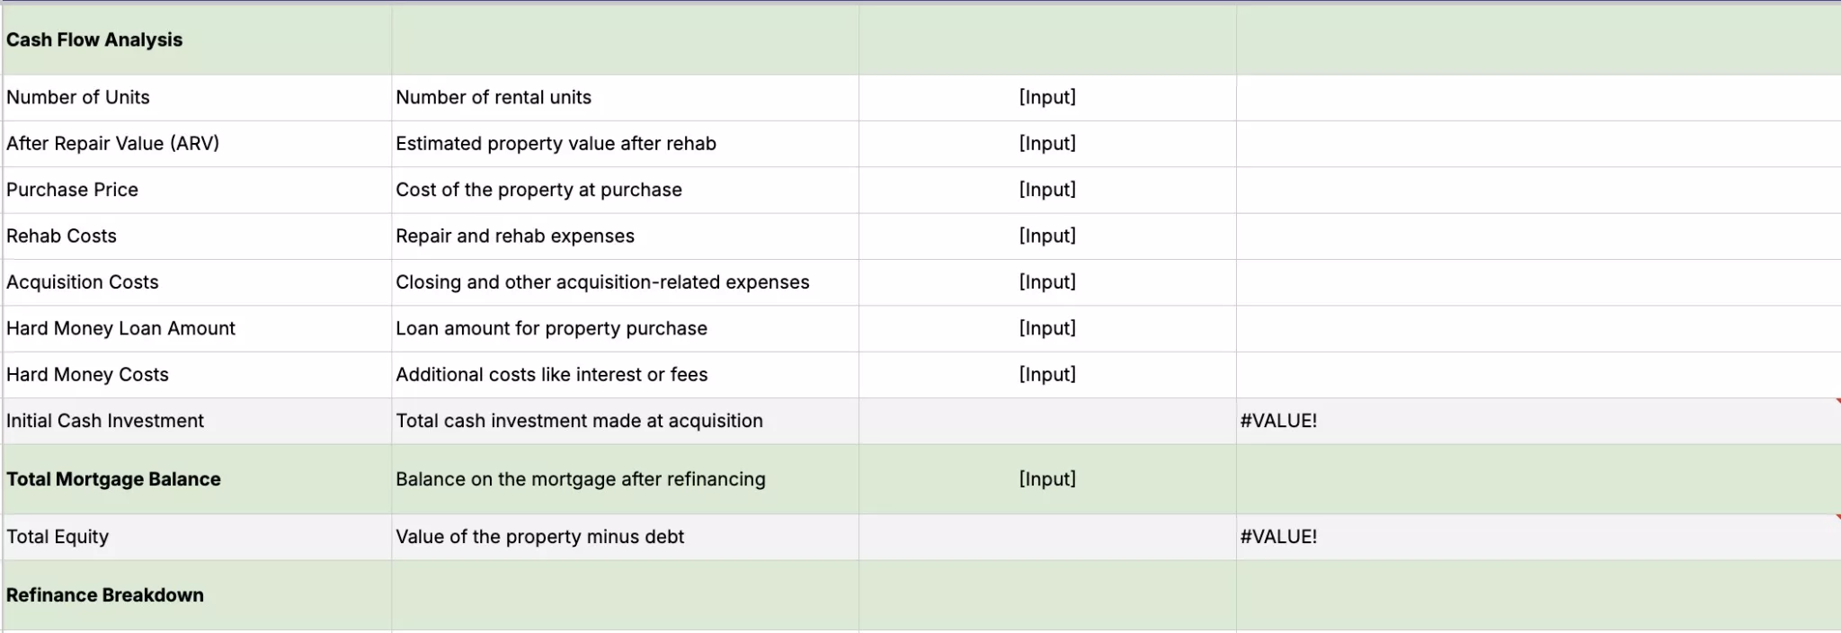Select the Rehab Costs [Input] cell

pos(1047,236)
